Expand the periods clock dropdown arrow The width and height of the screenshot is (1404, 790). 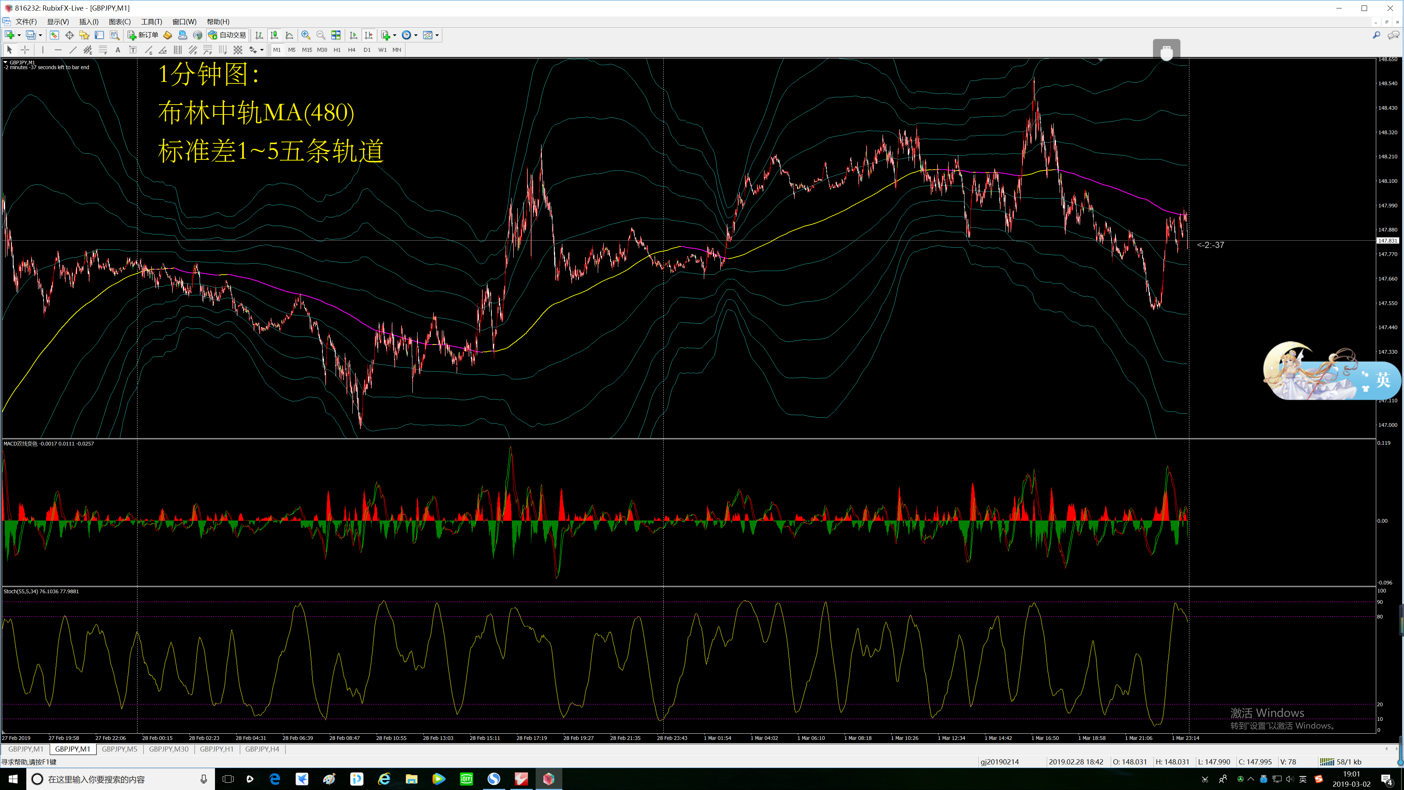click(x=416, y=35)
